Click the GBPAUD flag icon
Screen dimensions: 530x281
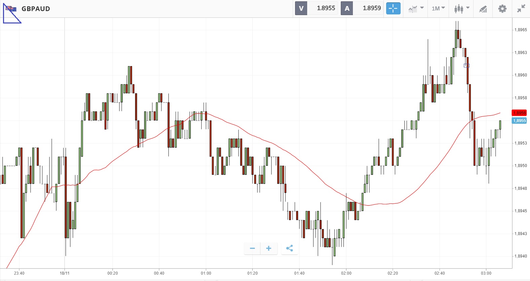point(11,9)
